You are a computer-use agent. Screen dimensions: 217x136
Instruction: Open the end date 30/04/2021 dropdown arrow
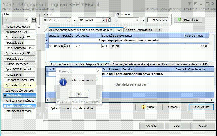(103, 20)
